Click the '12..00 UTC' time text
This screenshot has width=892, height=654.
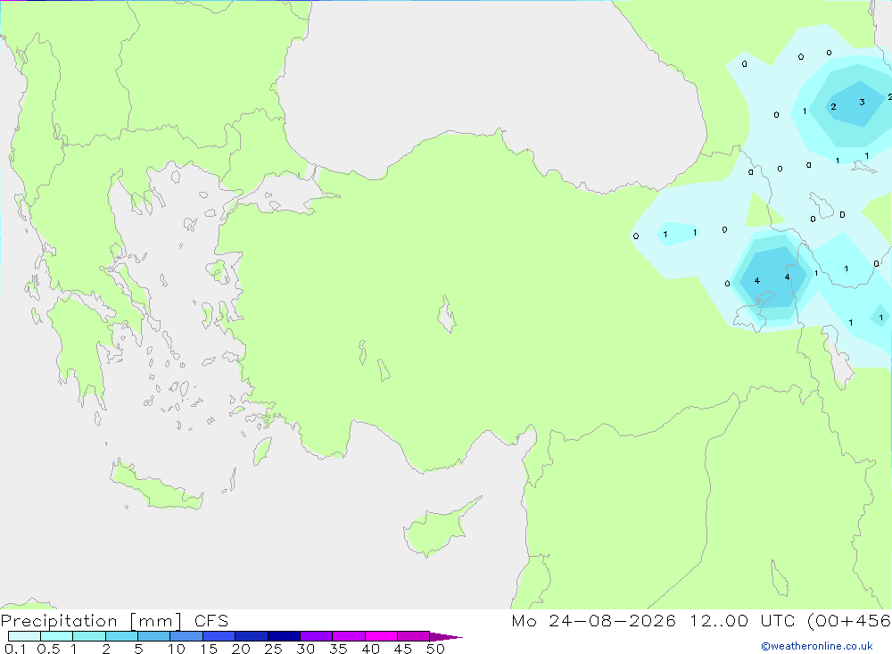742,621
